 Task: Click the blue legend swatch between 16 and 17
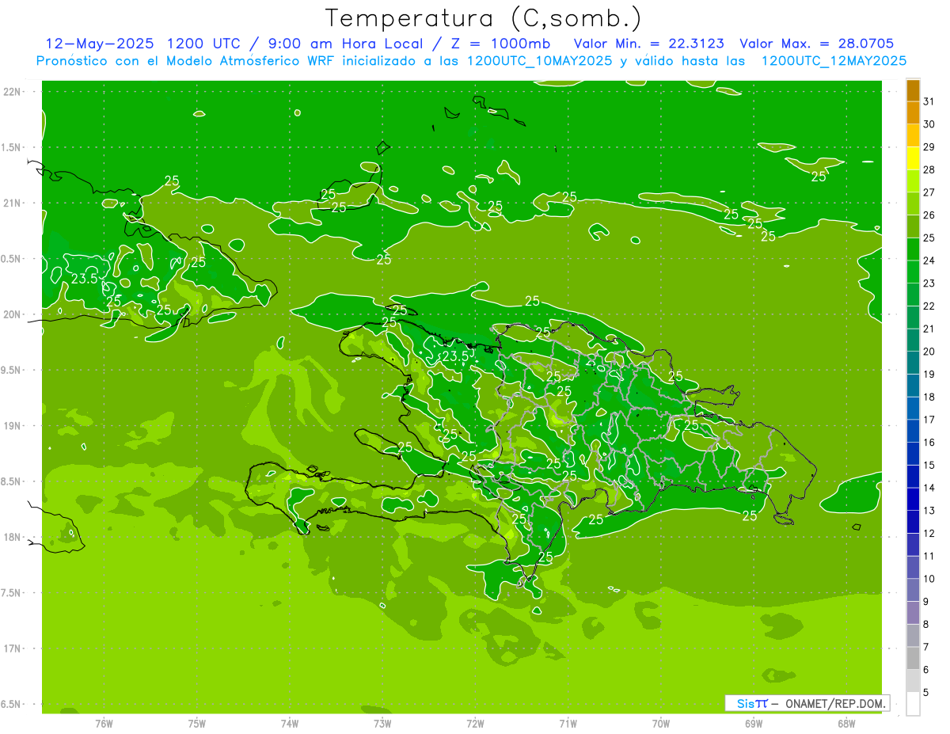(913, 431)
